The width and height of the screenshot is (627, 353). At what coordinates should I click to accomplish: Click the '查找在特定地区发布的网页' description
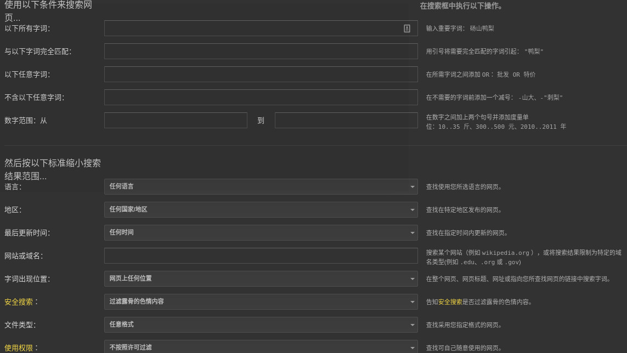pos(464,210)
